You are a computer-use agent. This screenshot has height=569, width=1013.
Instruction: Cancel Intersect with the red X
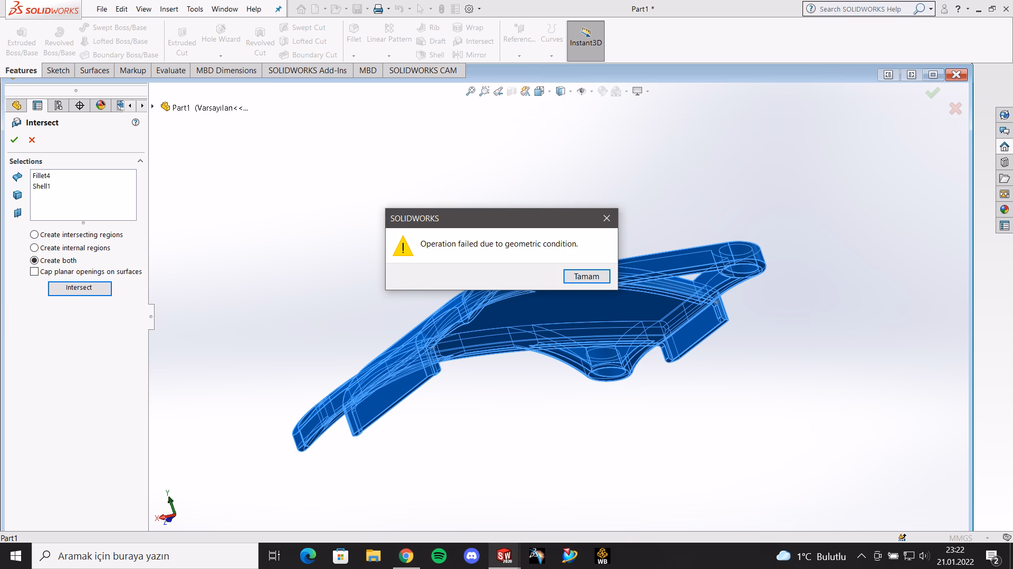[32, 140]
